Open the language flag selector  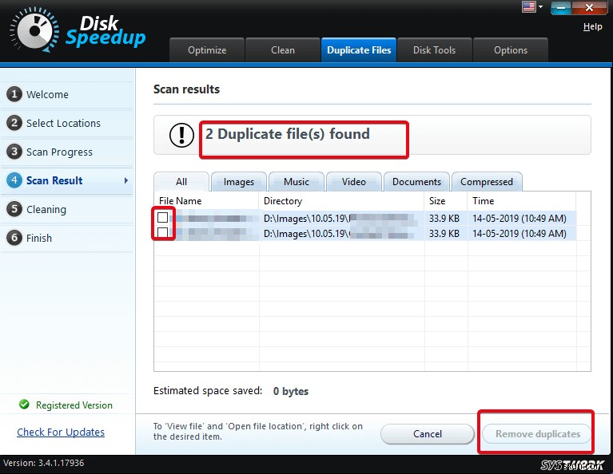point(528,6)
